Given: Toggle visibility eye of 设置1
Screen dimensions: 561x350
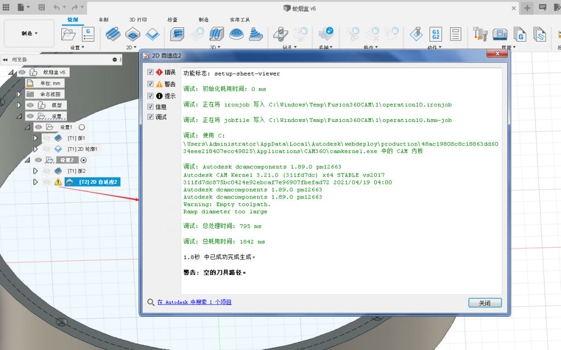Looking at the screenshot, I should point(38,127).
